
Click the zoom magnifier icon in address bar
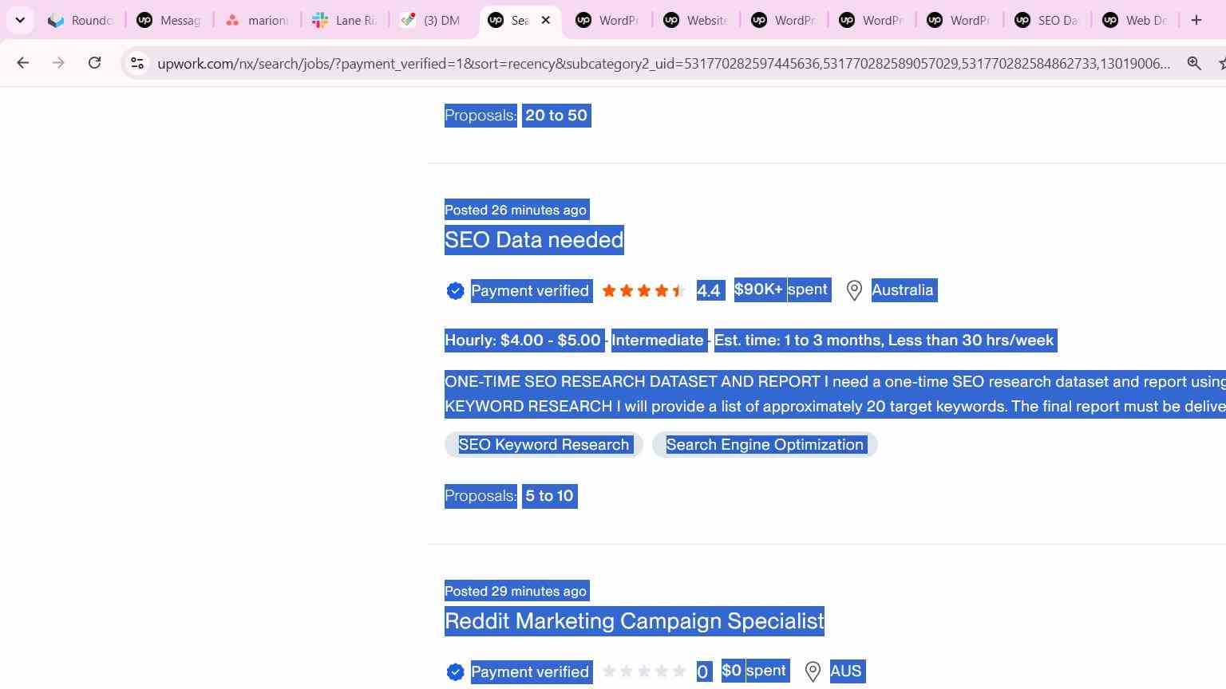[x=1194, y=63]
